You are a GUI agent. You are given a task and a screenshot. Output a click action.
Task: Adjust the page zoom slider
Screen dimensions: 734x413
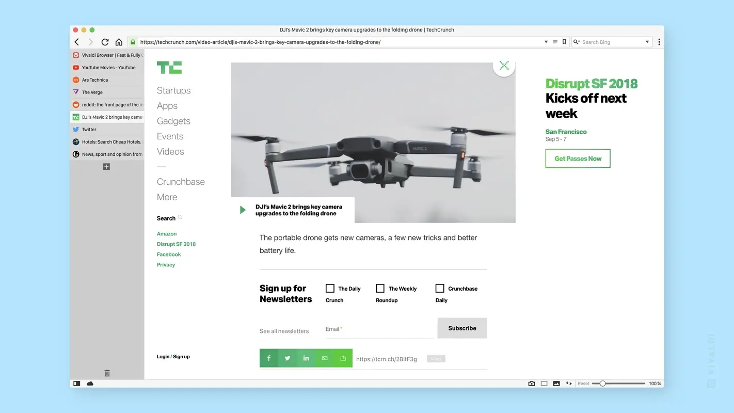coord(602,384)
